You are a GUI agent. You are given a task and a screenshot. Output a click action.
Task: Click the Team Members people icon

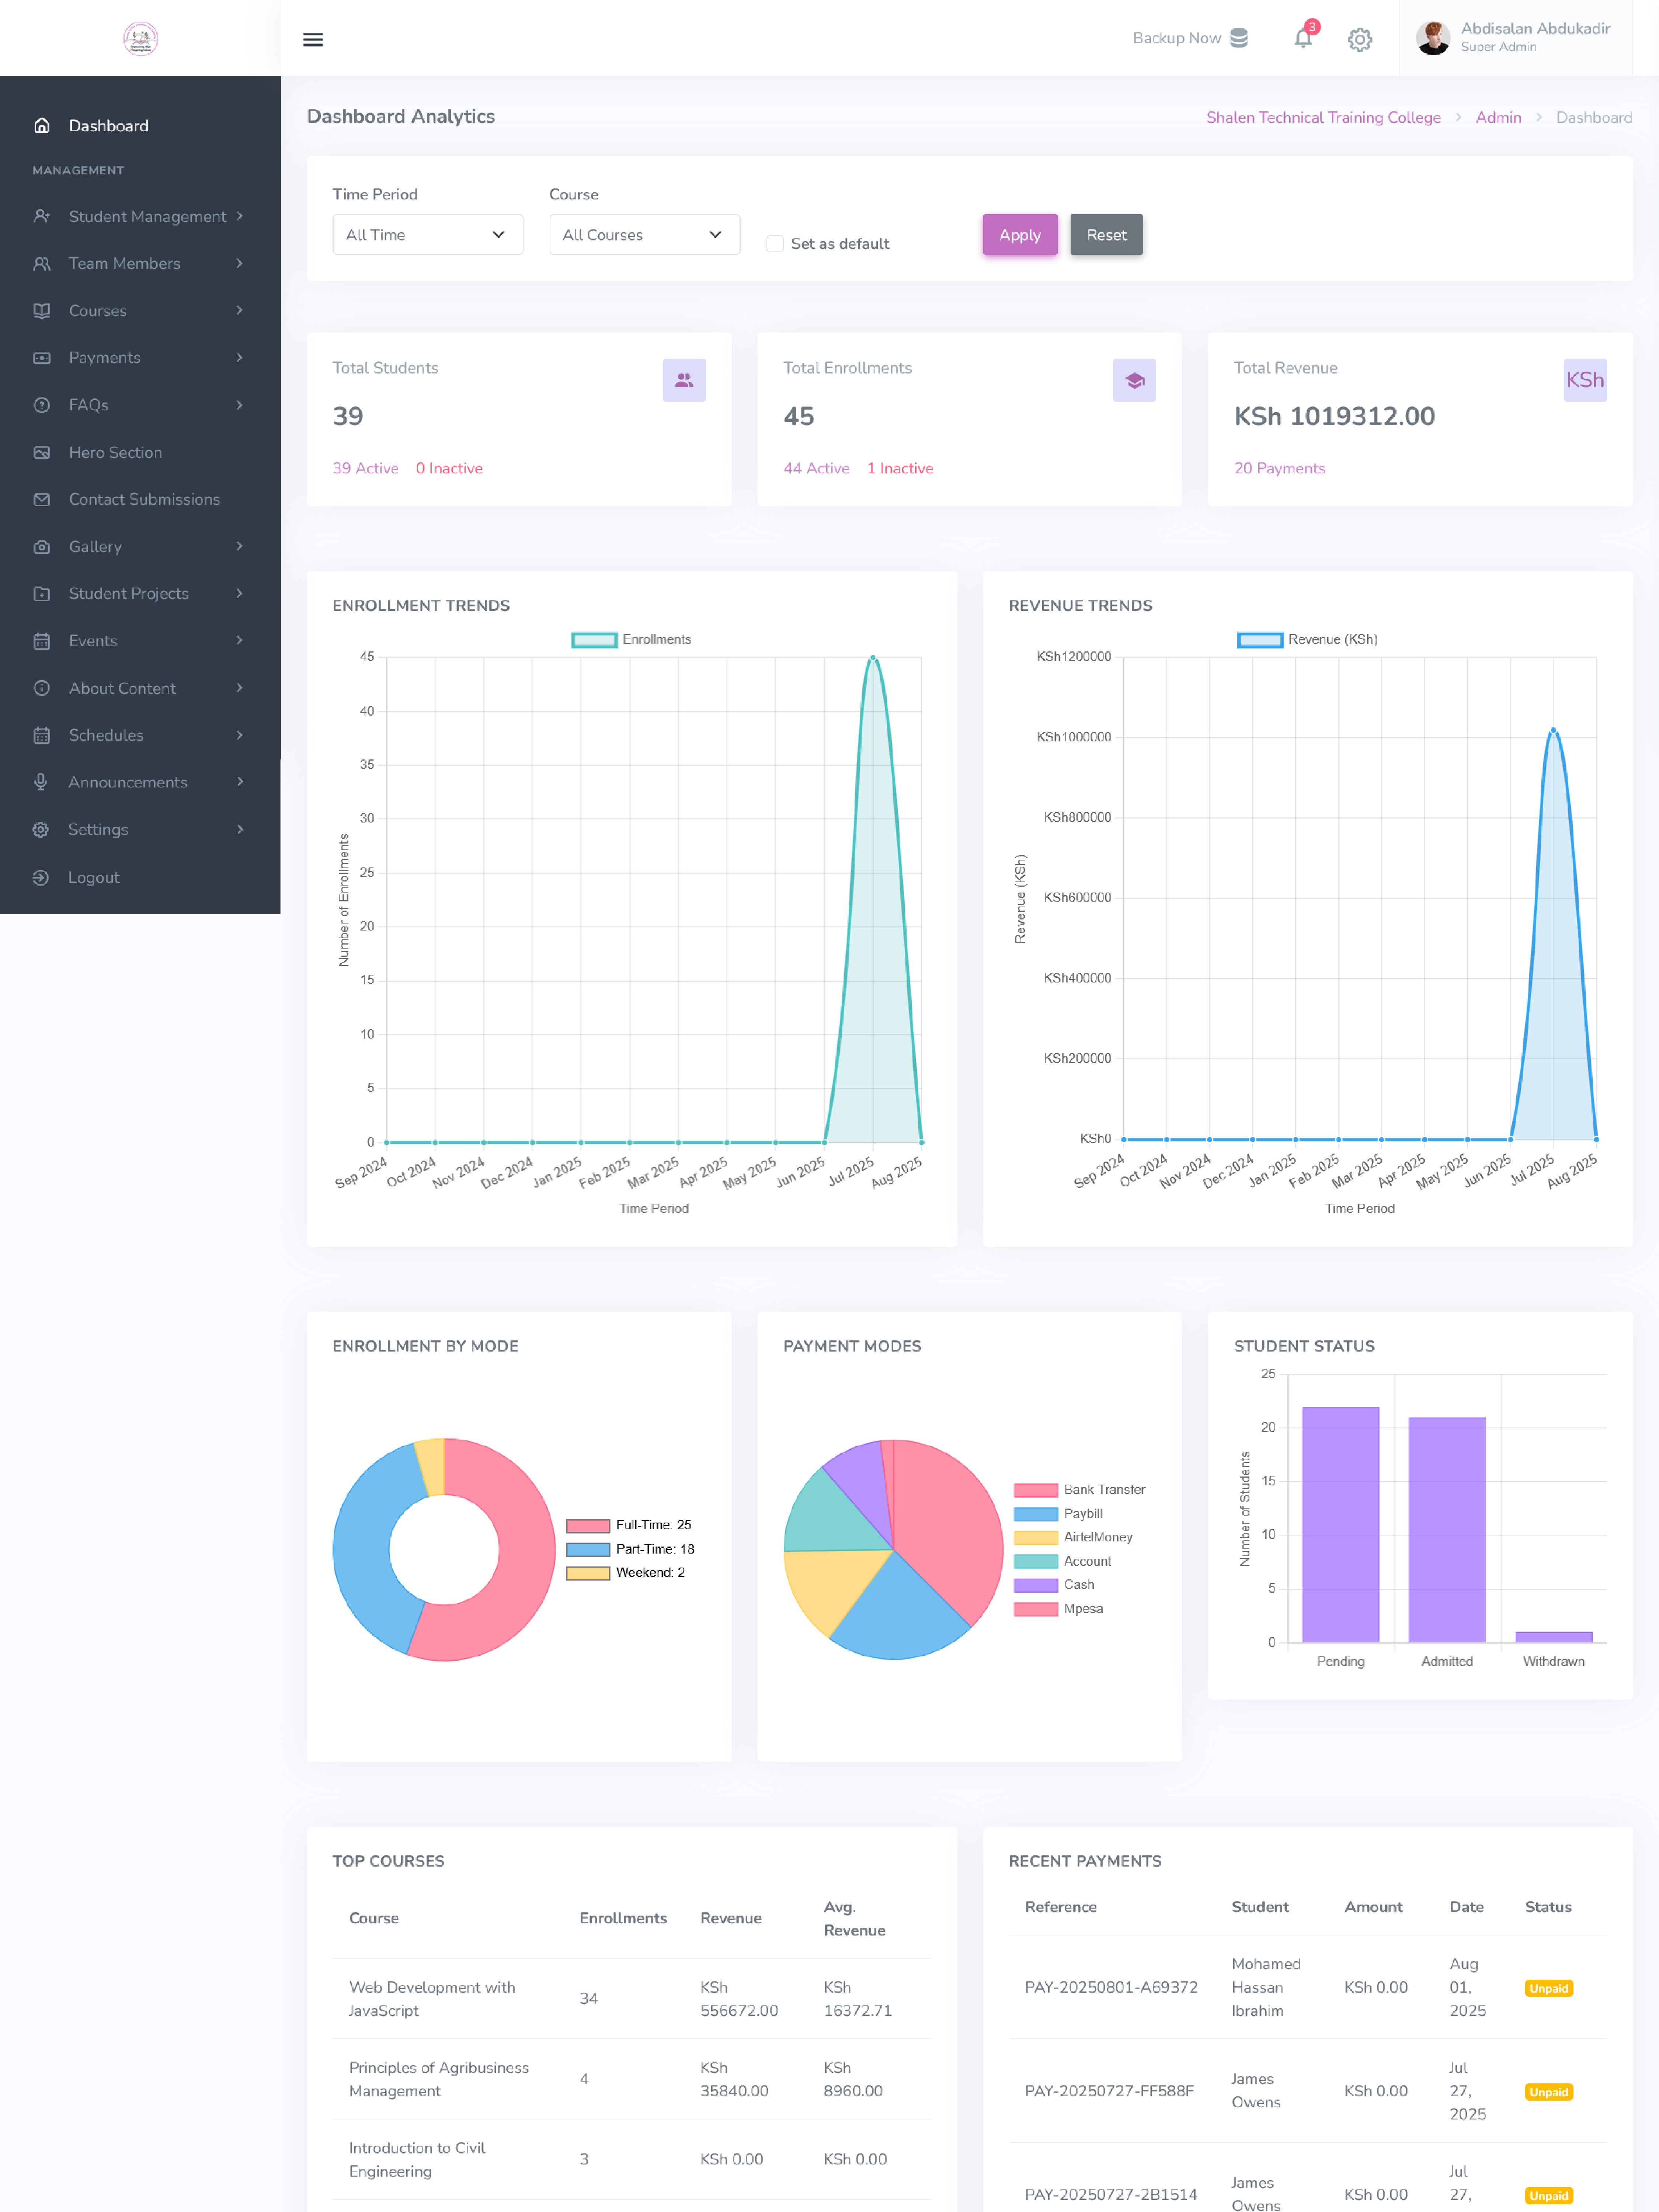[42, 264]
